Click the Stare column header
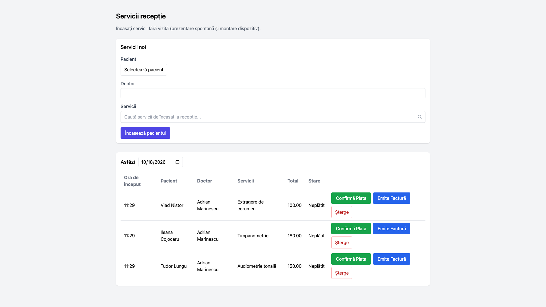 (x=314, y=181)
